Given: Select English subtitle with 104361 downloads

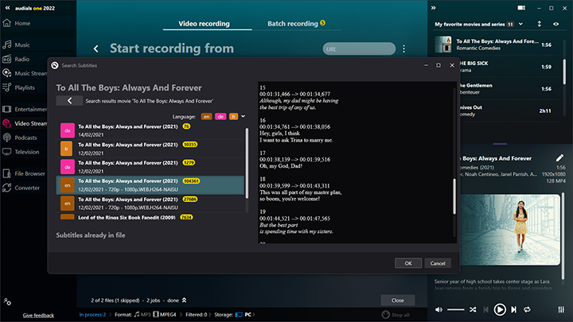Looking at the screenshot, I should 150,185.
